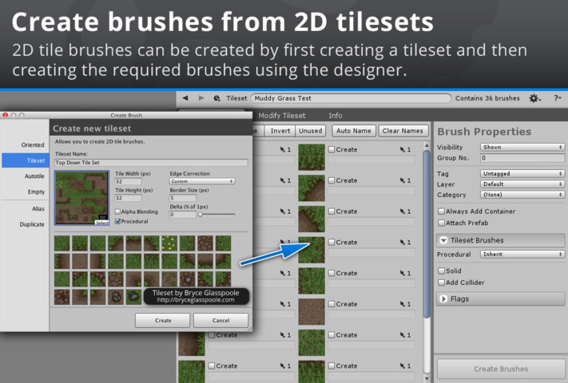
Task: Click the Contains 36 brushes text
Action: 487,98
